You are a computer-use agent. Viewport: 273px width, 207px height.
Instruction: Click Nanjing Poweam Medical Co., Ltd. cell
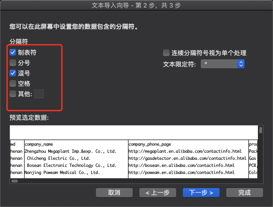pyautogui.click(x=62, y=173)
